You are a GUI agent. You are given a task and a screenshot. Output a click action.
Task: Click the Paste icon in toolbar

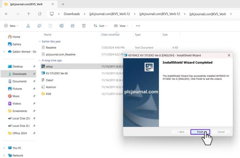[x=50, y=26]
